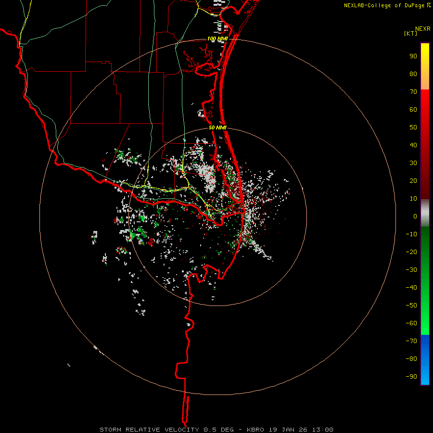Click the -70 value on the velocity scale
Viewport: 433px width, 433px height.
pyautogui.click(x=411, y=341)
